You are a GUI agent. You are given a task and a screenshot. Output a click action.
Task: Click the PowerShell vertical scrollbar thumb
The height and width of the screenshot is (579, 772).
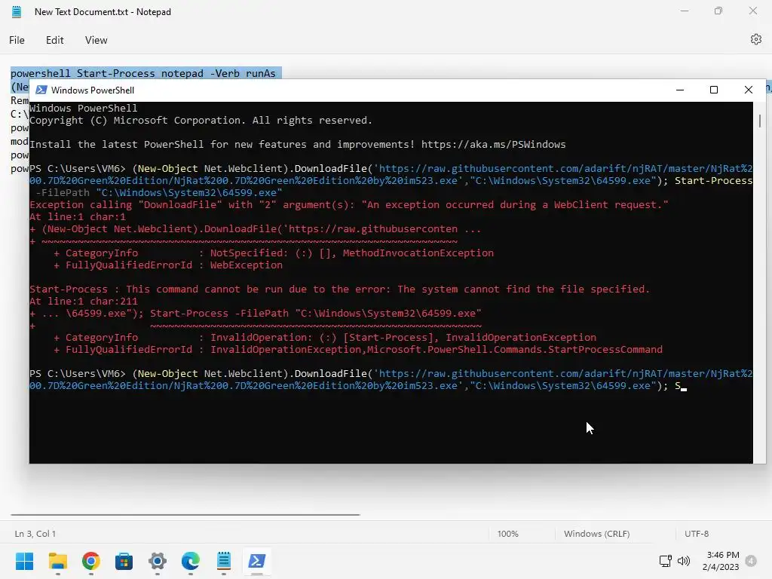pyautogui.click(x=760, y=121)
